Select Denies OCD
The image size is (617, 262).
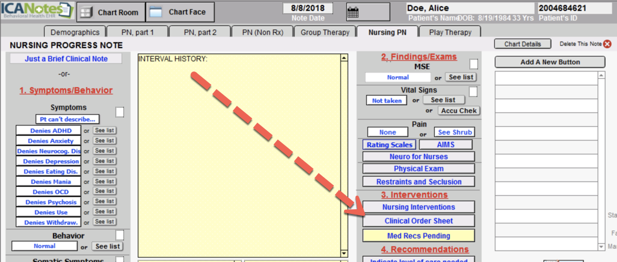point(48,192)
